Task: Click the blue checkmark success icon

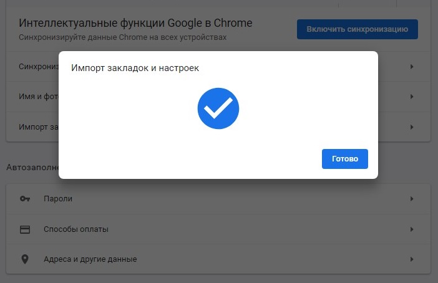Action: point(218,109)
